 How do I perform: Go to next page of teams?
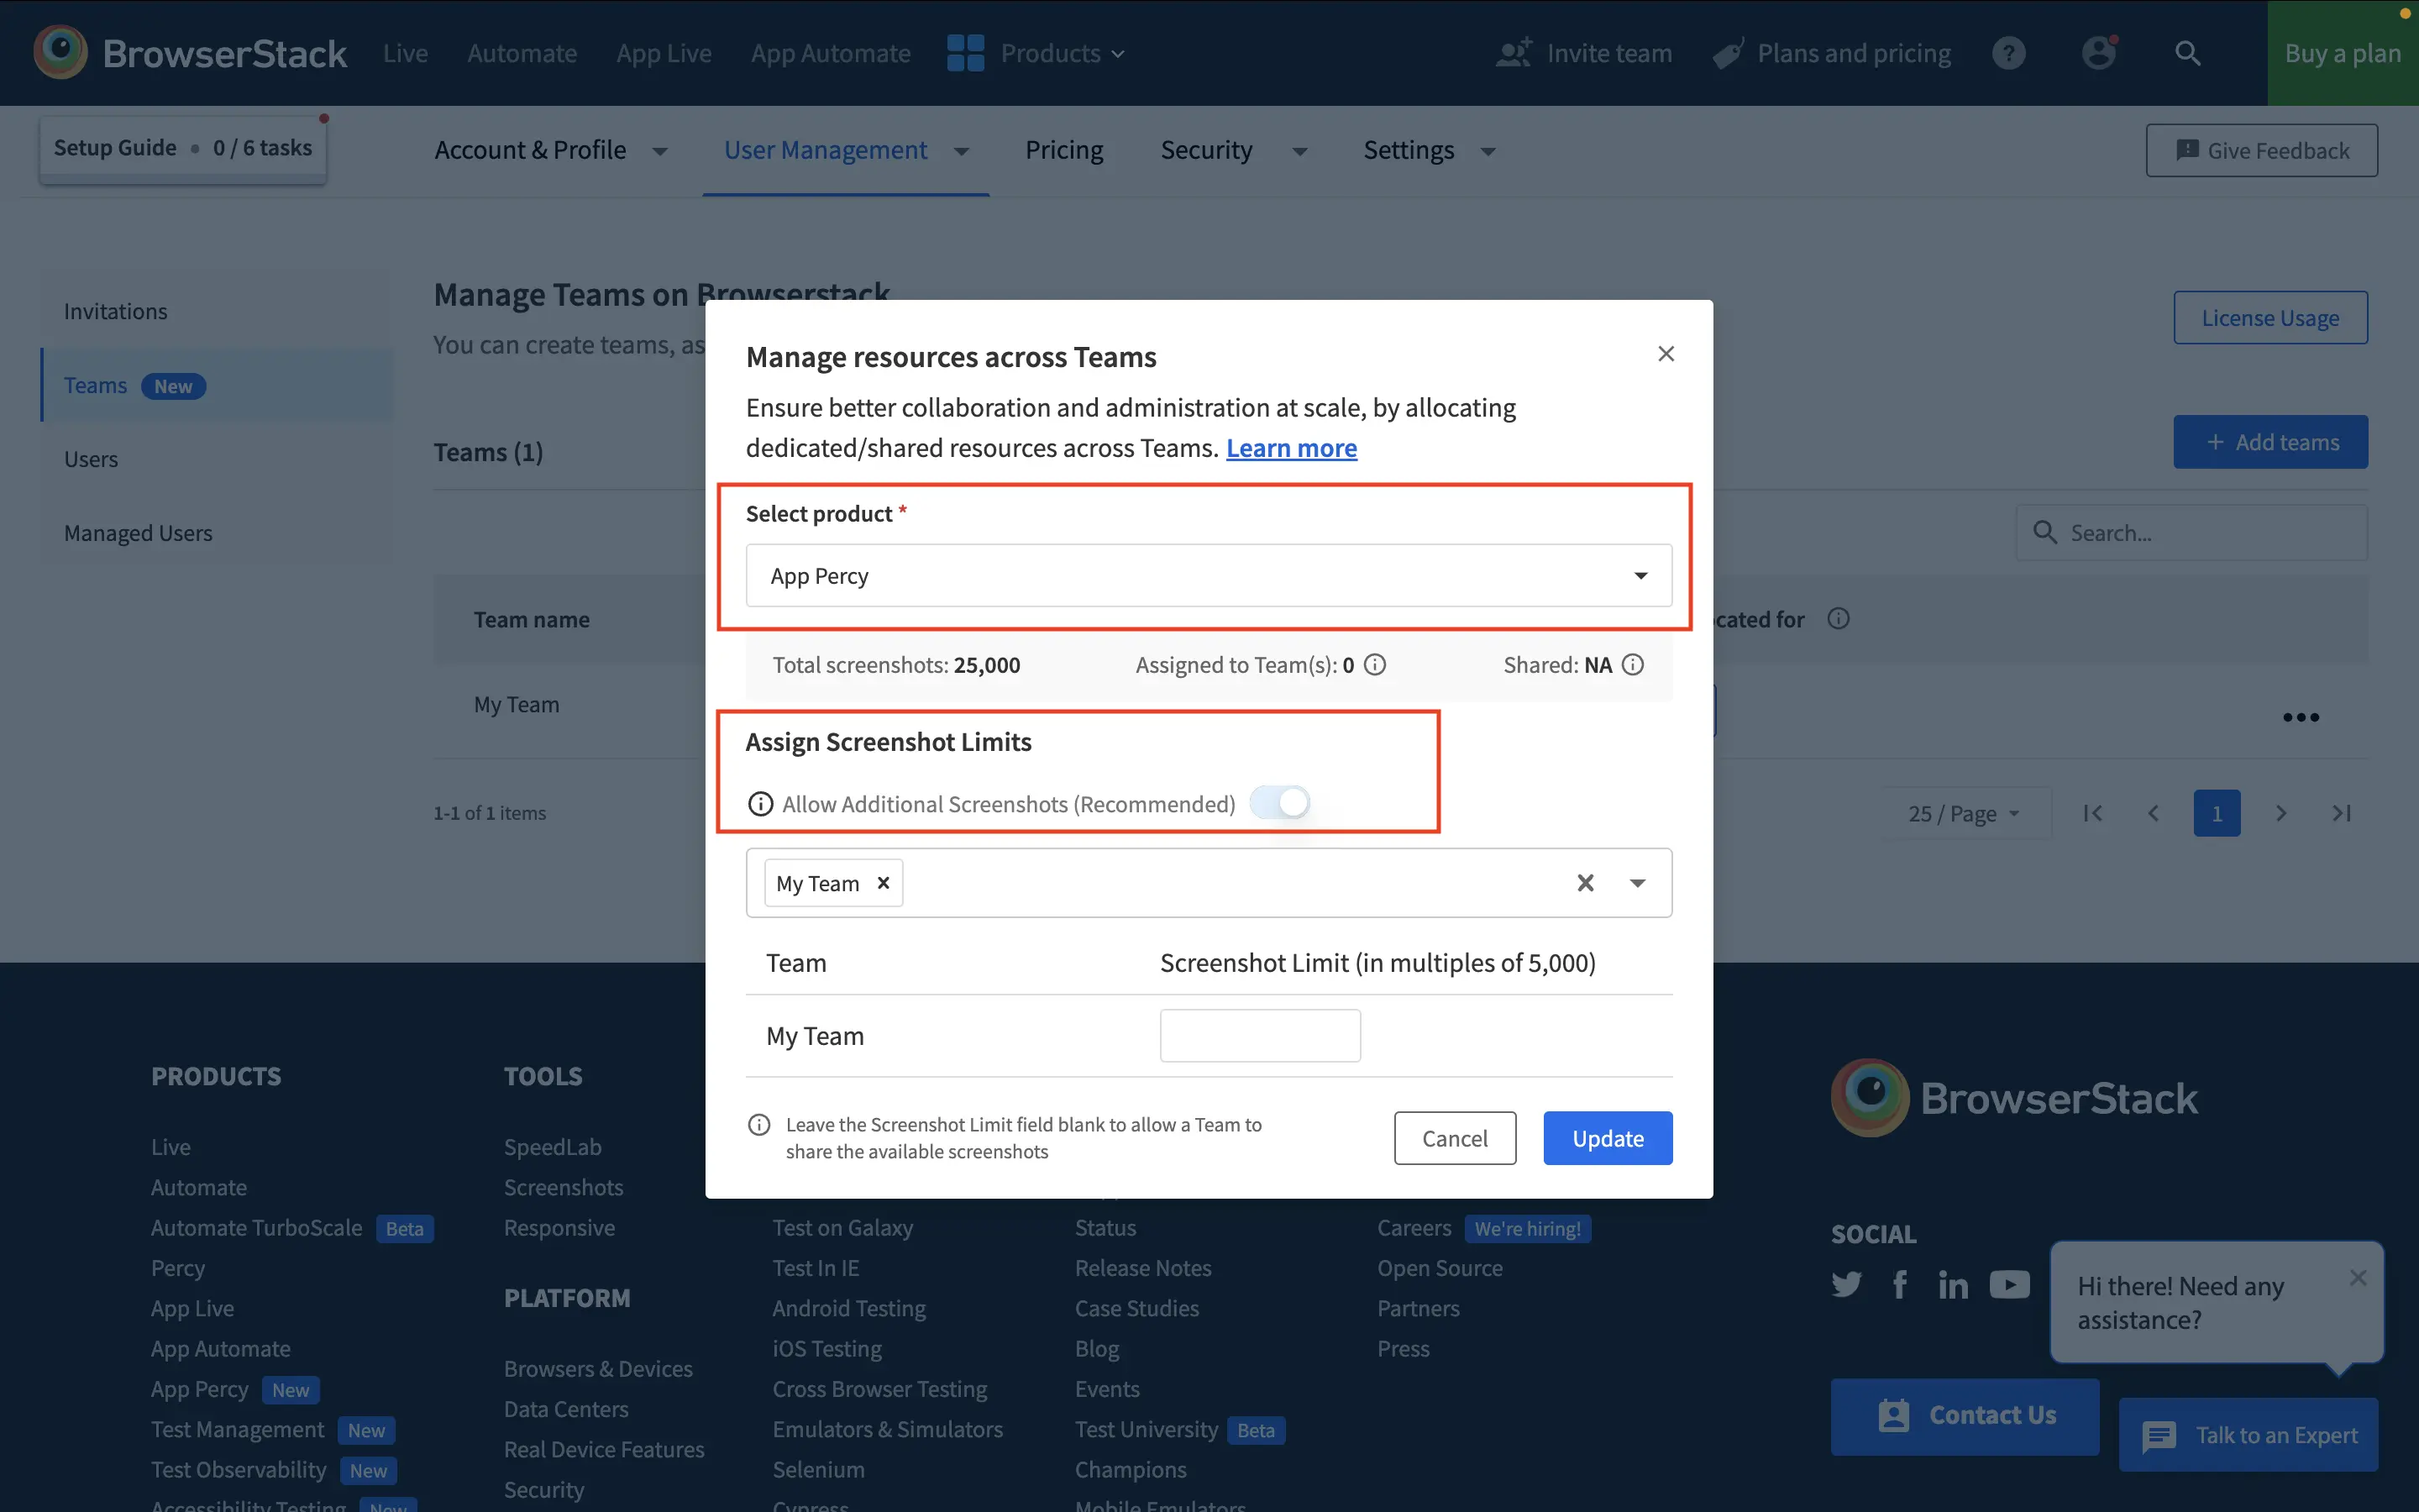pyautogui.click(x=2281, y=813)
